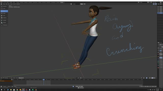Open the Render menu
Screen dimensions: 163x91
pos(8,2)
